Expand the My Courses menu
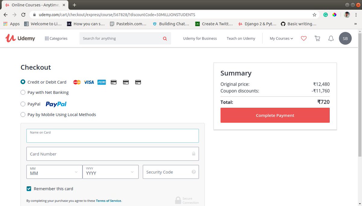The width and height of the screenshot is (362, 206). [x=281, y=38]
